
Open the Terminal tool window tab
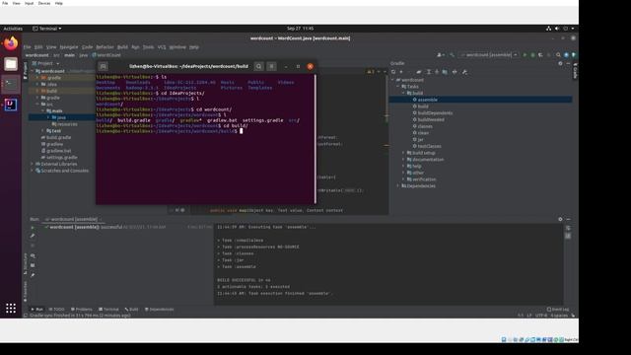point(108,309)
